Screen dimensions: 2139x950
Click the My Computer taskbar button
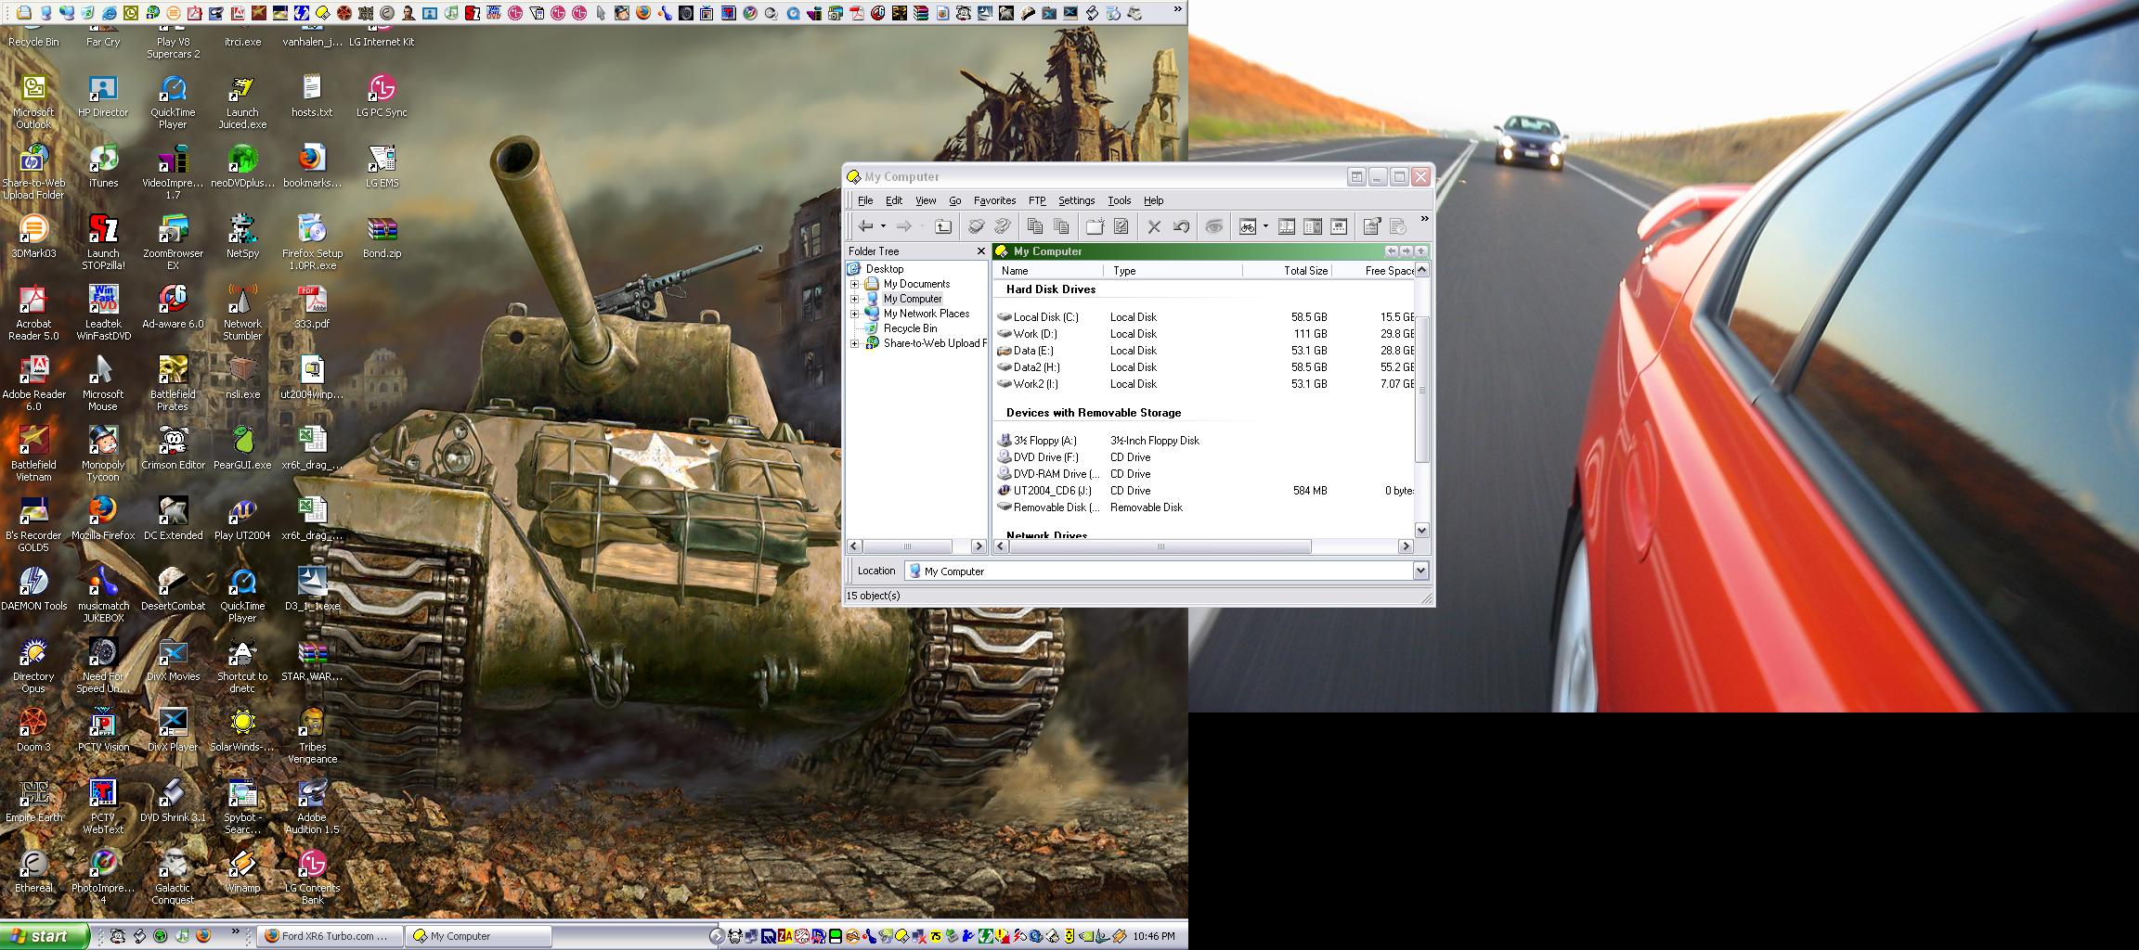[x=478, y=936]
